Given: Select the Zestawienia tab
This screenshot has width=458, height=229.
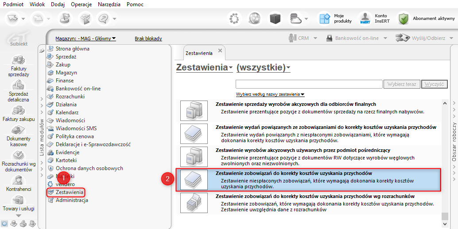Looking at the screenshot, I should 199,53.
